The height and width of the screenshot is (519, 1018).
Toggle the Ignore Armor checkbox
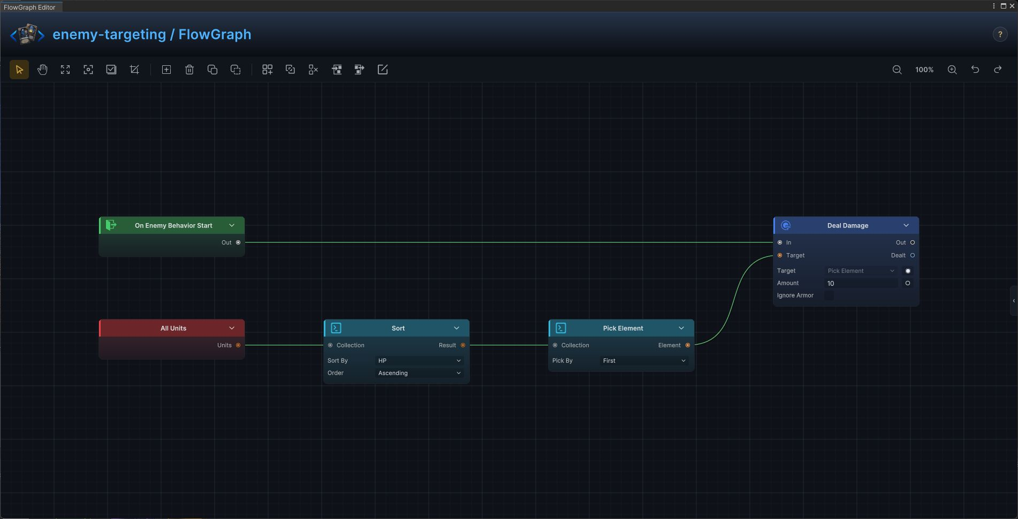tap(829, 295)
